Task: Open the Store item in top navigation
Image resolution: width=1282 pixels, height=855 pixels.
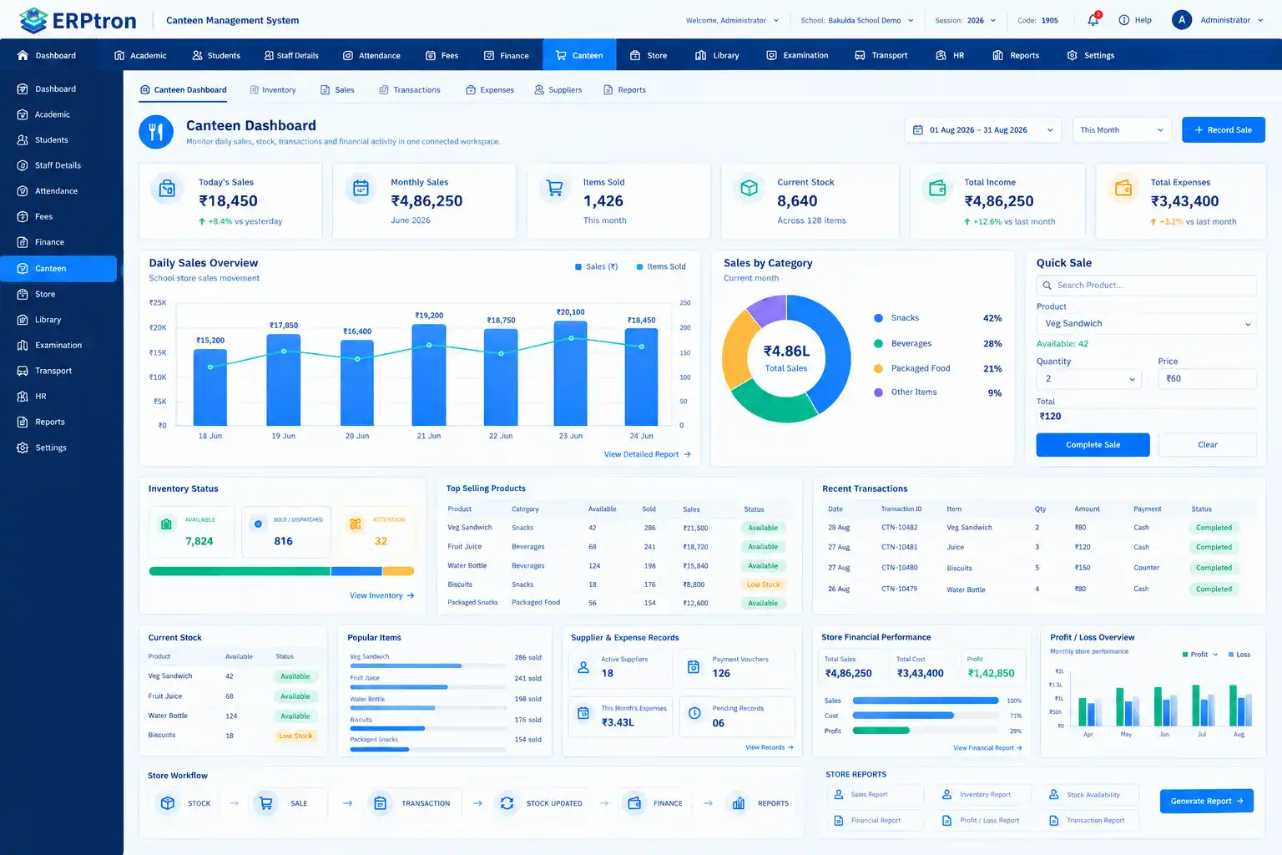Action: pos(649,55)
